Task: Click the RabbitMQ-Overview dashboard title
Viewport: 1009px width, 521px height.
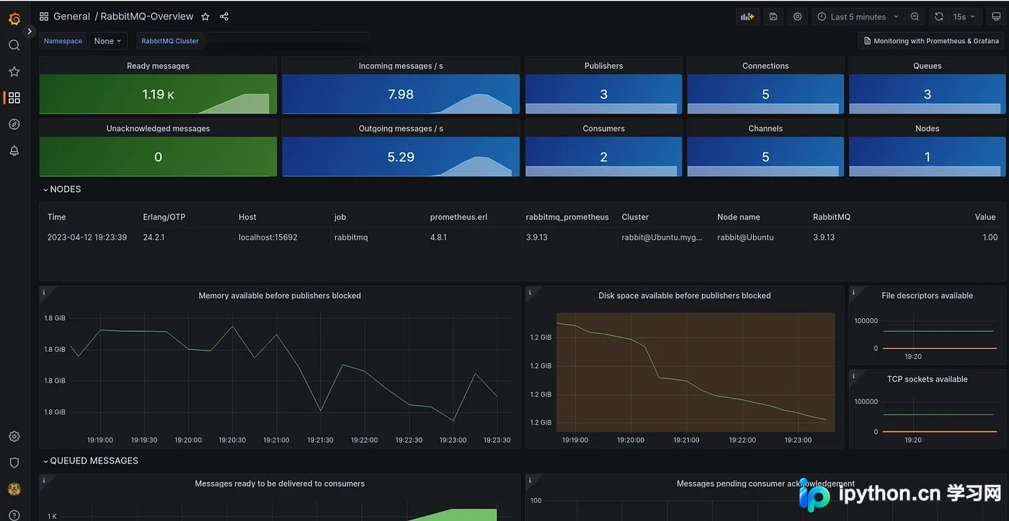Action: coord(147,17)
